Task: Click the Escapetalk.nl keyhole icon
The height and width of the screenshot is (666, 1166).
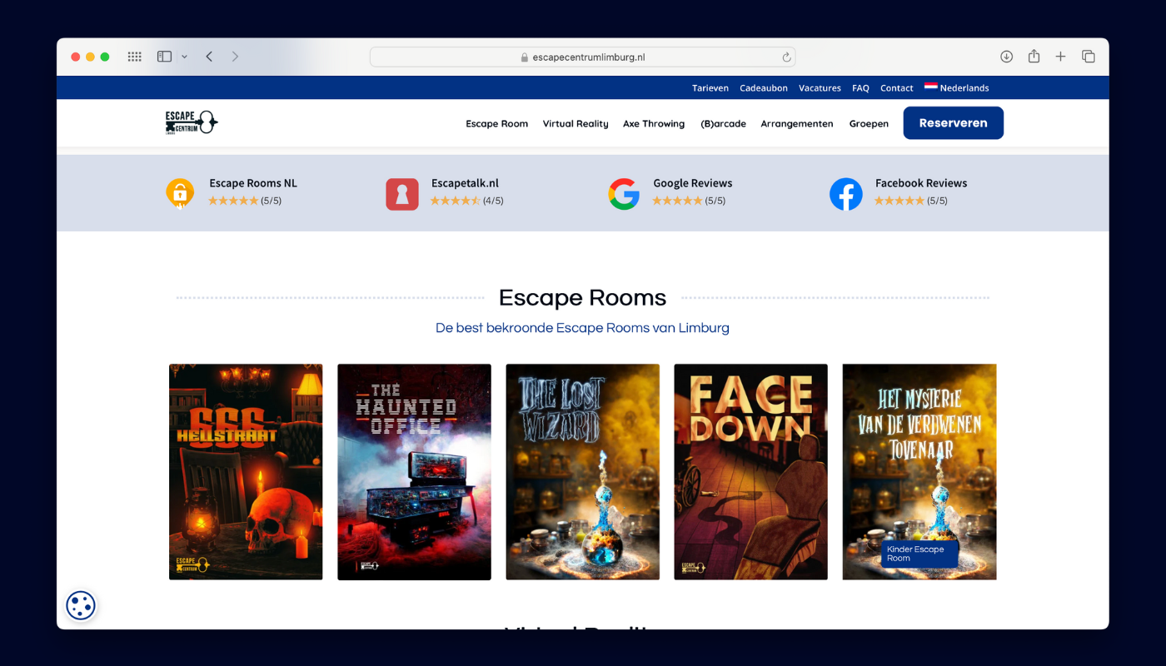Action: (x=401, y=194)
